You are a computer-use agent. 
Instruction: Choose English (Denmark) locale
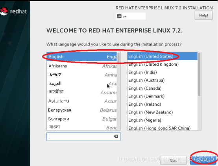[x=162, y=96]
